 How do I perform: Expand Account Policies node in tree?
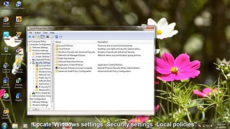[33, 66]
